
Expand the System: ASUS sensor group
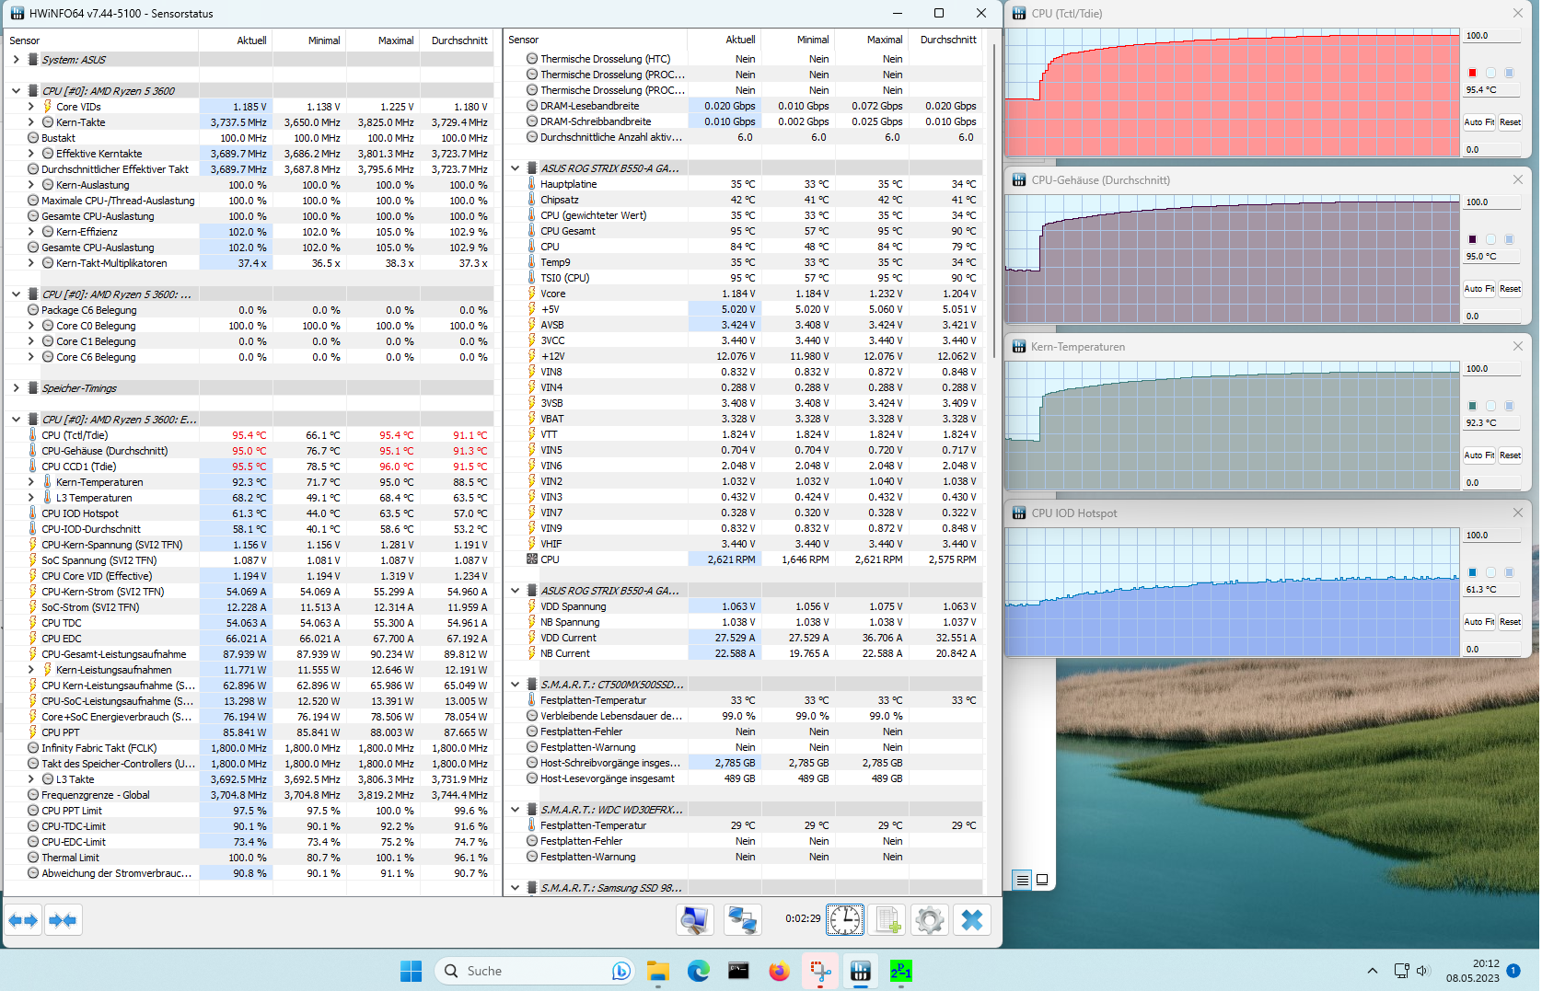[x=16, y=60]
